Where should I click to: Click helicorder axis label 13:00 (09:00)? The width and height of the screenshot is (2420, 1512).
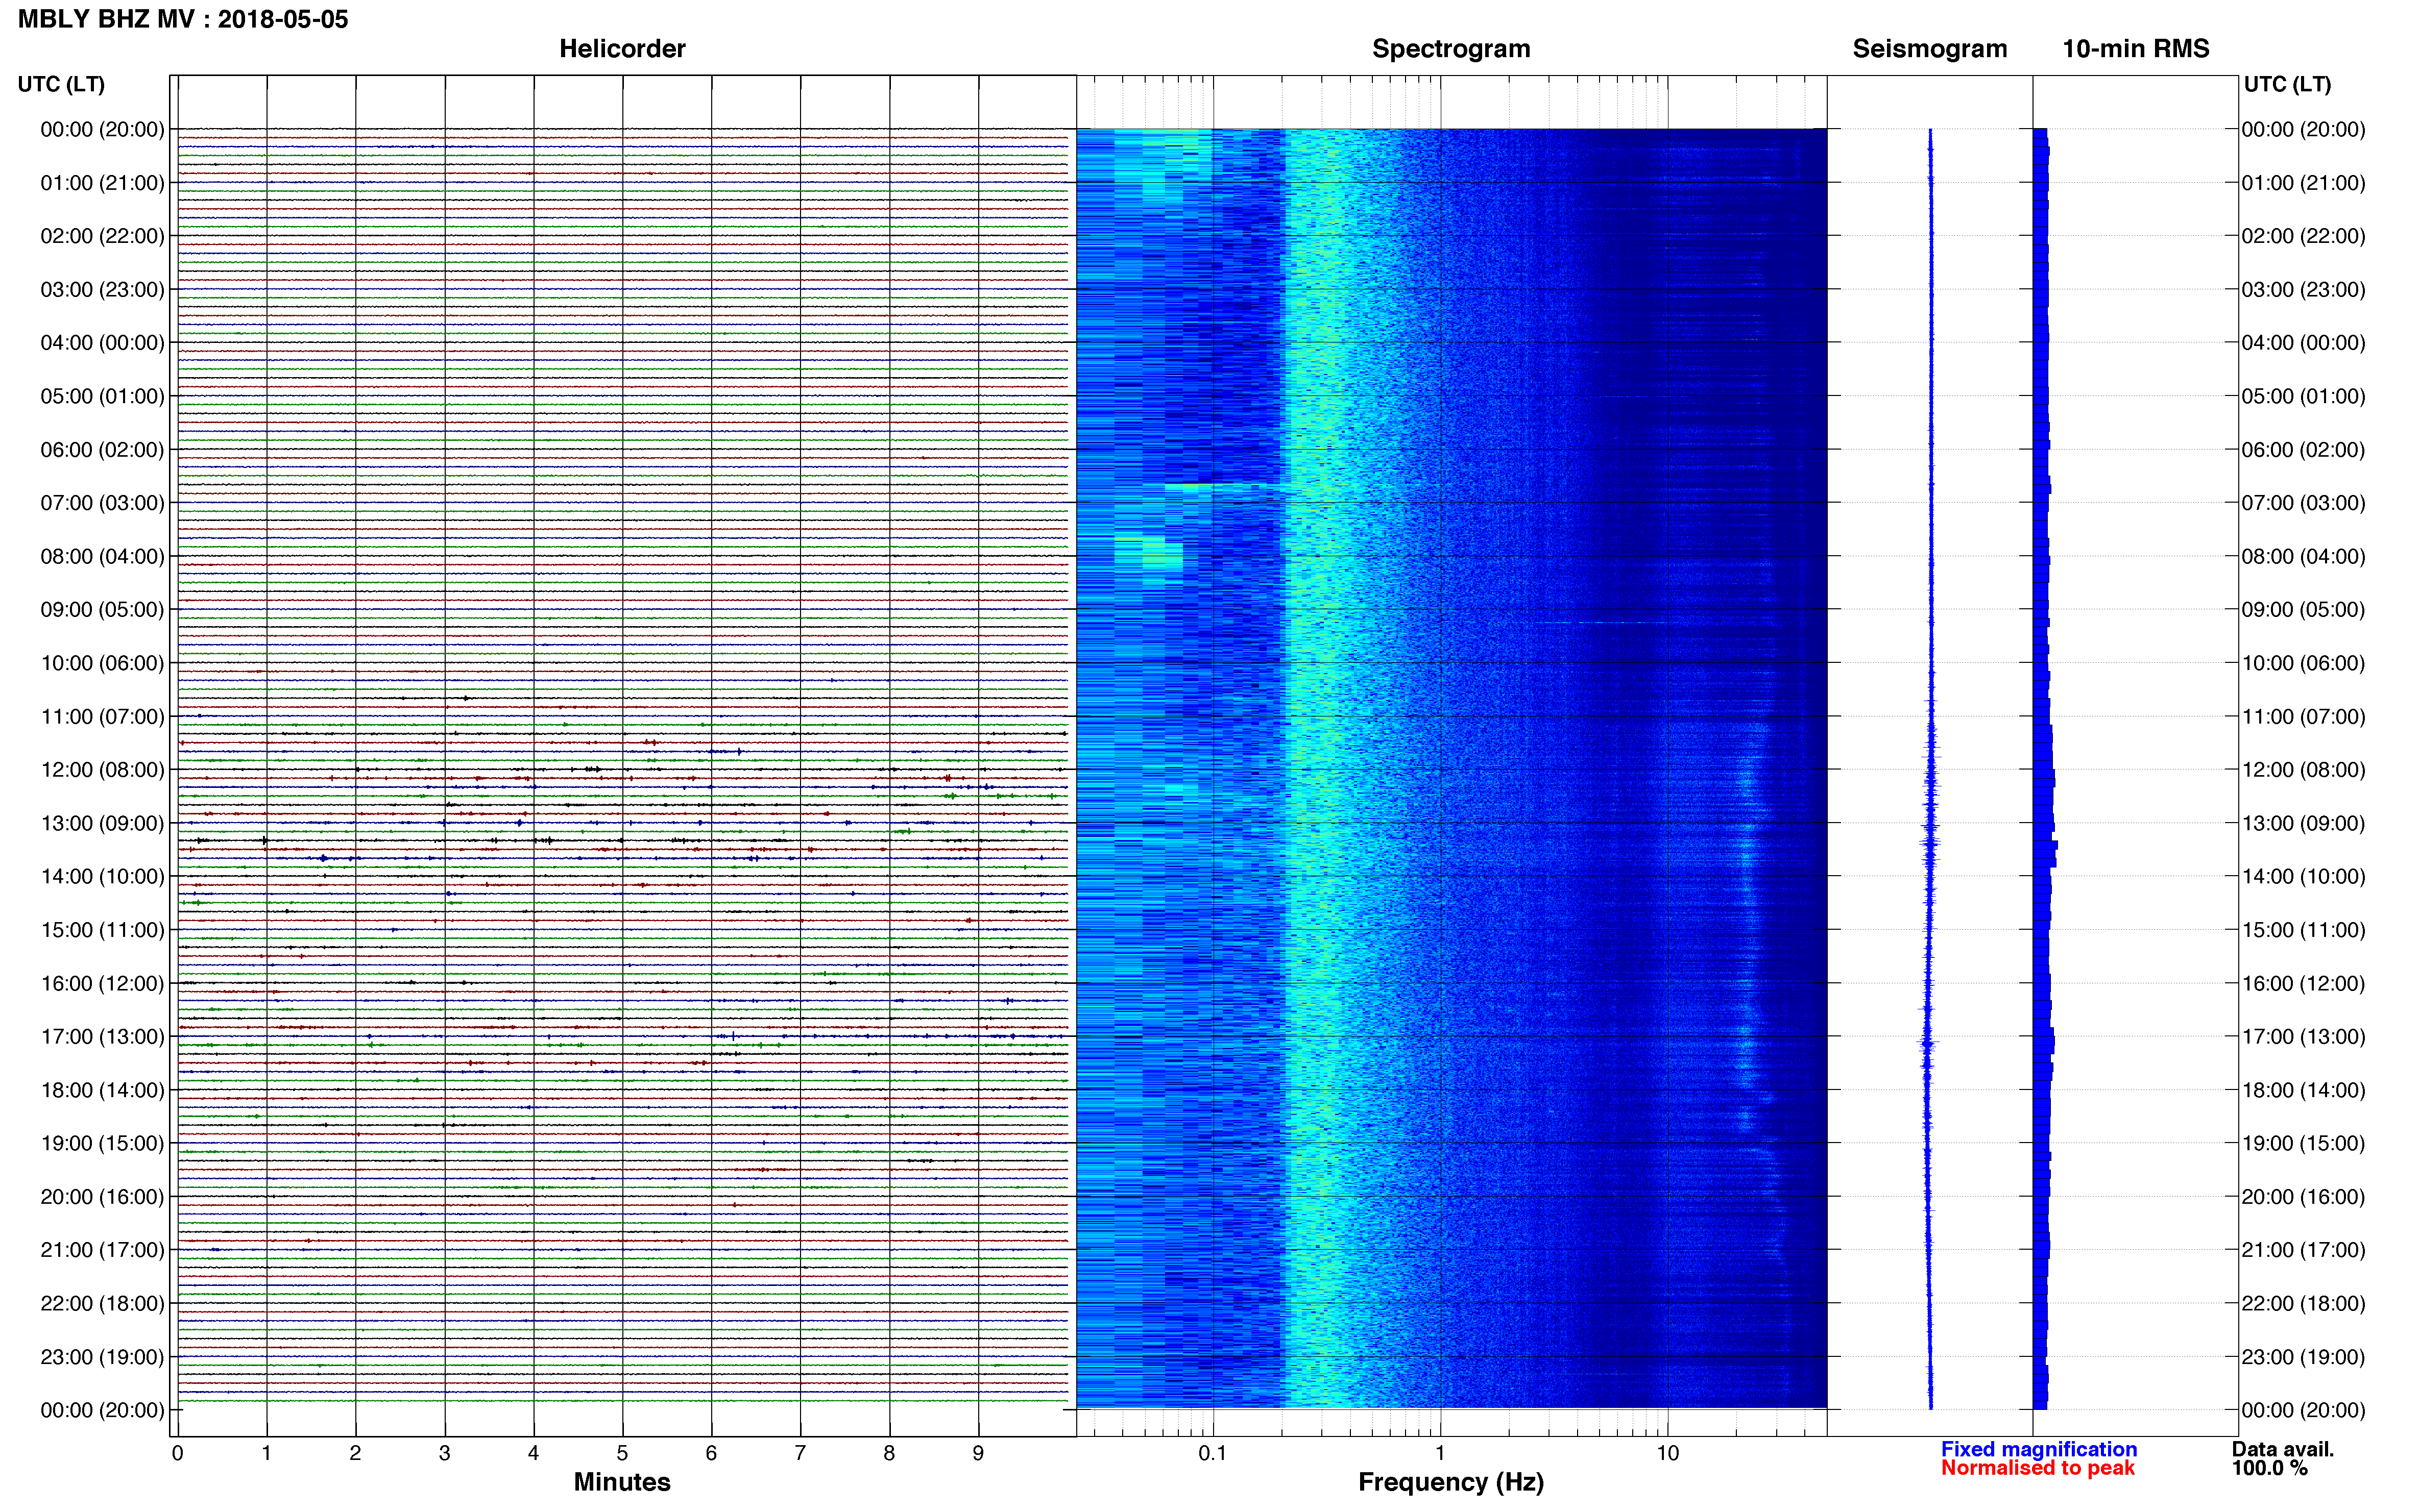tap(102, 823)
